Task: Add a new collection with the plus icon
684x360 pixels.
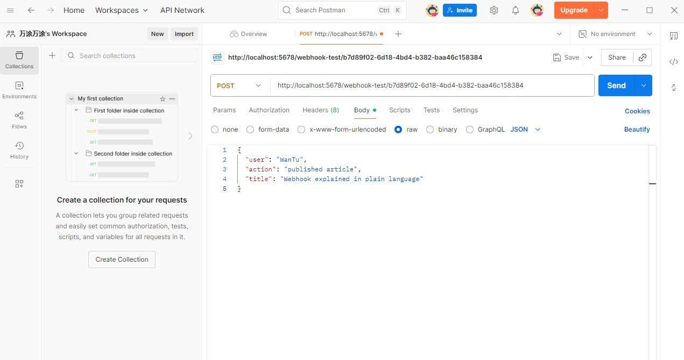Action: [x=52, y=55]
